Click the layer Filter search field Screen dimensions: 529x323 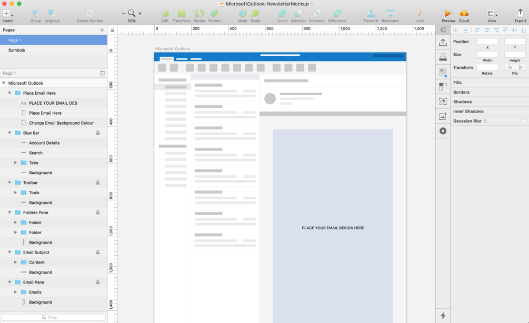coord(53,317)
